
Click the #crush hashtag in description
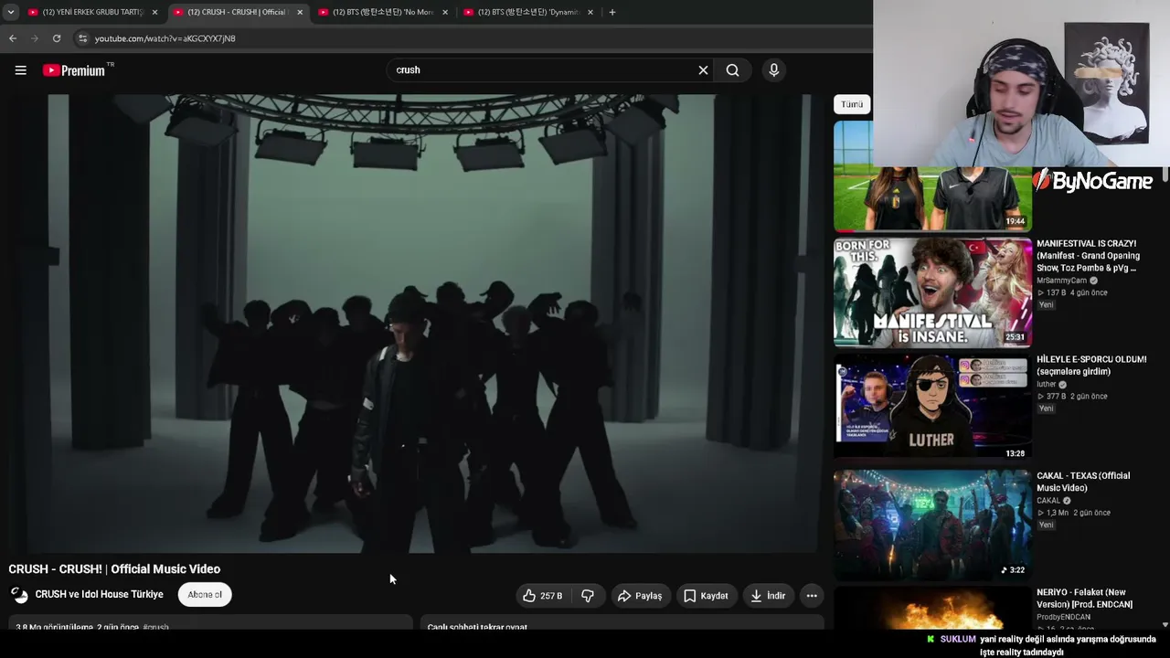tap(155, 627)
